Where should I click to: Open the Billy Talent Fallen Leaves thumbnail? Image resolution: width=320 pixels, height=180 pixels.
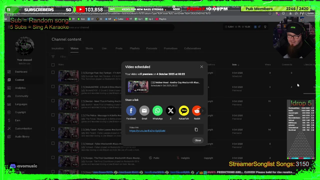(x=68, y=132)
